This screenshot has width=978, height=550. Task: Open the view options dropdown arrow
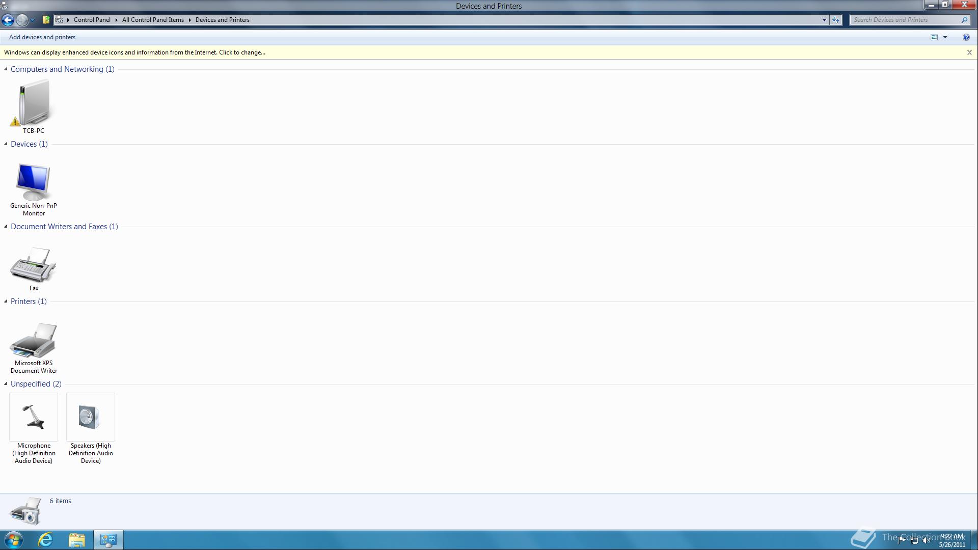coord(945,37)
